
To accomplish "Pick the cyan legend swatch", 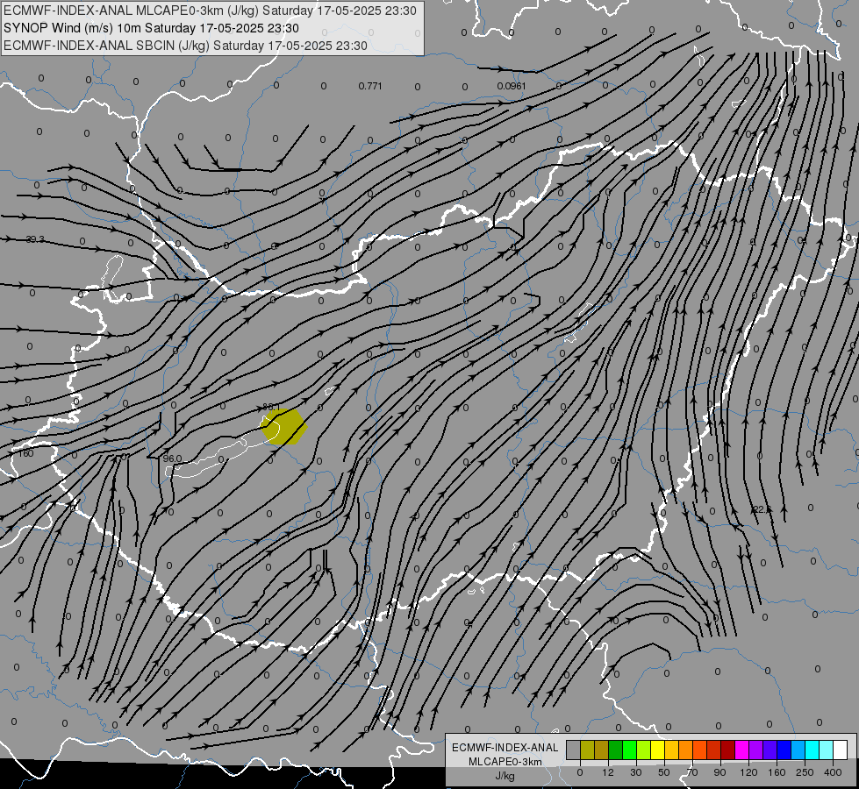I will 812,750.
